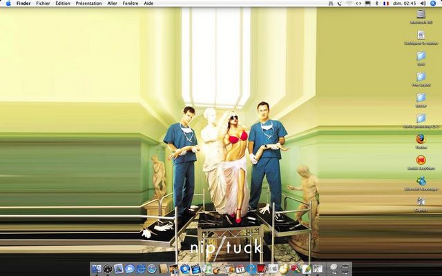
Task: Open QuickTime Player from the Dock
Action: (x=251, y=268)
